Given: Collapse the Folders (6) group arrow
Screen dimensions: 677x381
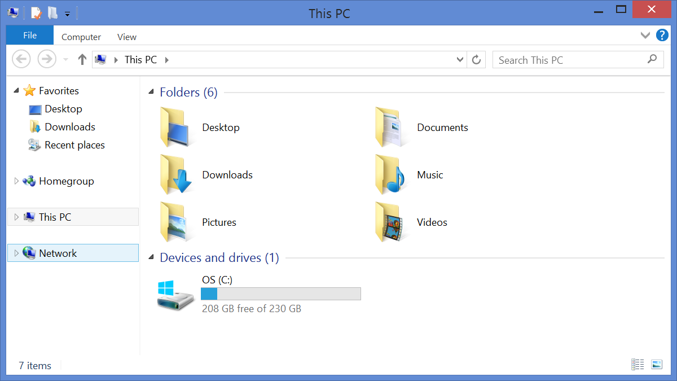Looking at the screenshot, I should (151, 92).
